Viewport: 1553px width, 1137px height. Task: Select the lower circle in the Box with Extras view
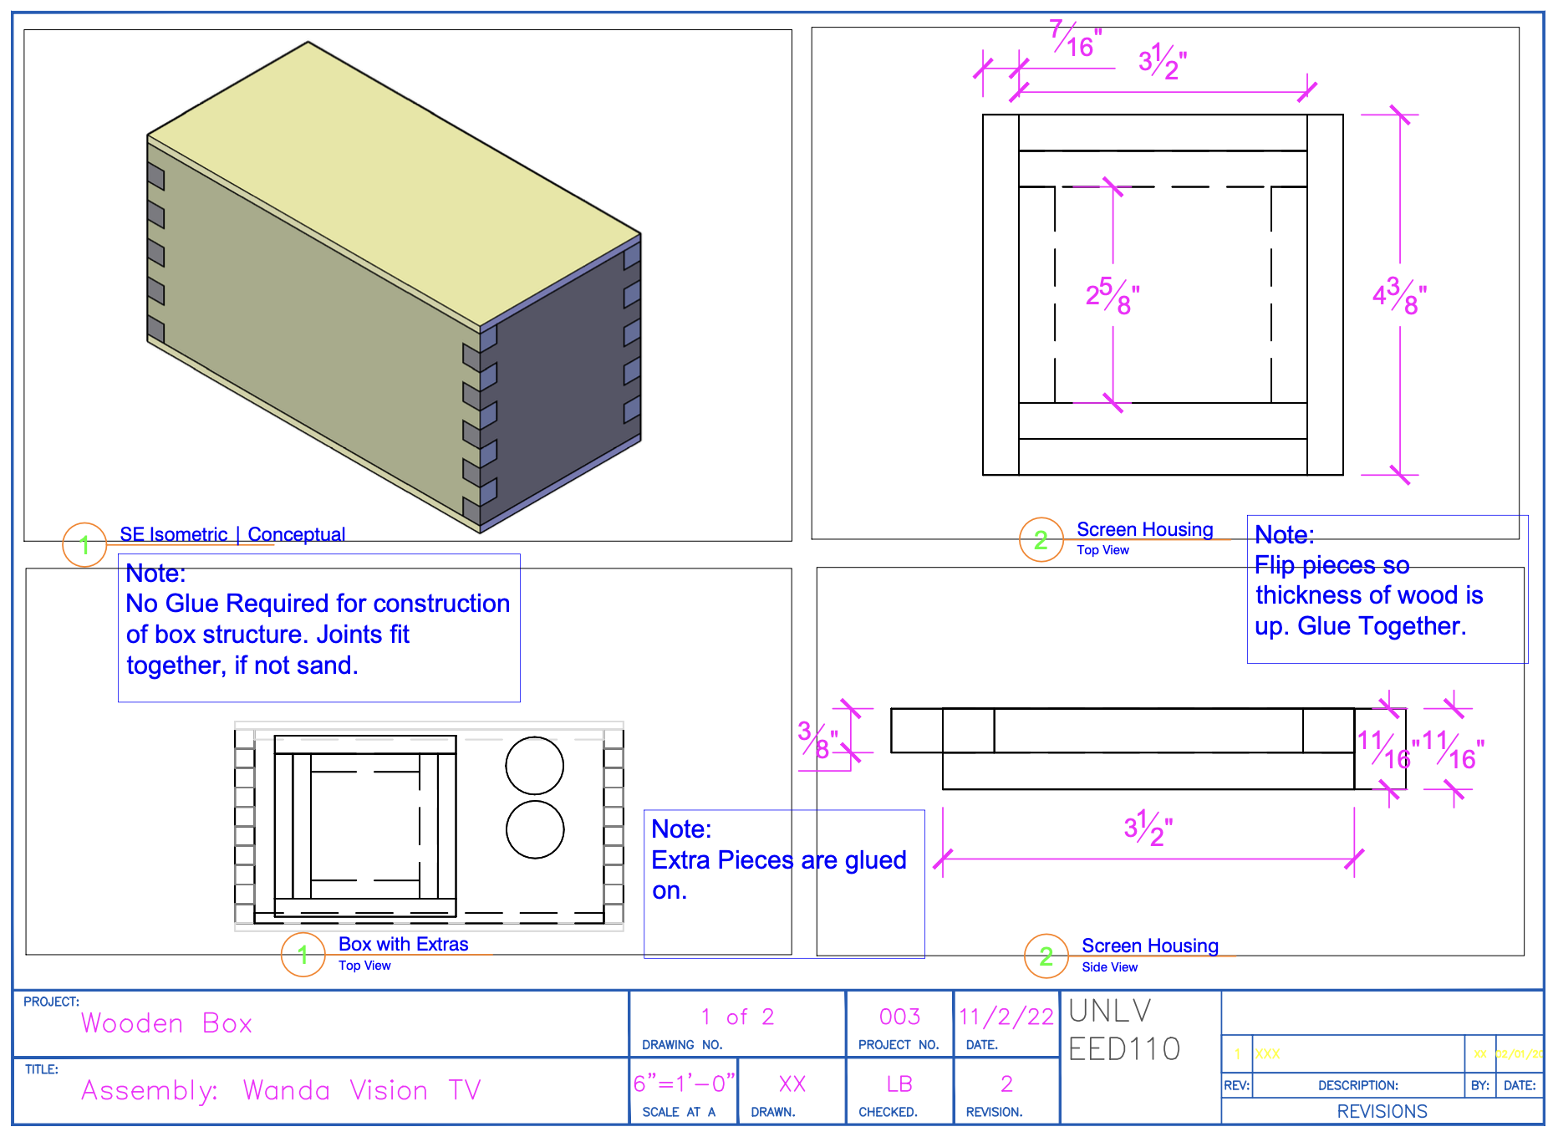point(535,829)
